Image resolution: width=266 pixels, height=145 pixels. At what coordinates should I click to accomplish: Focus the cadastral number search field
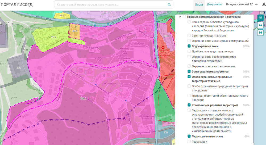coord(110,4)
